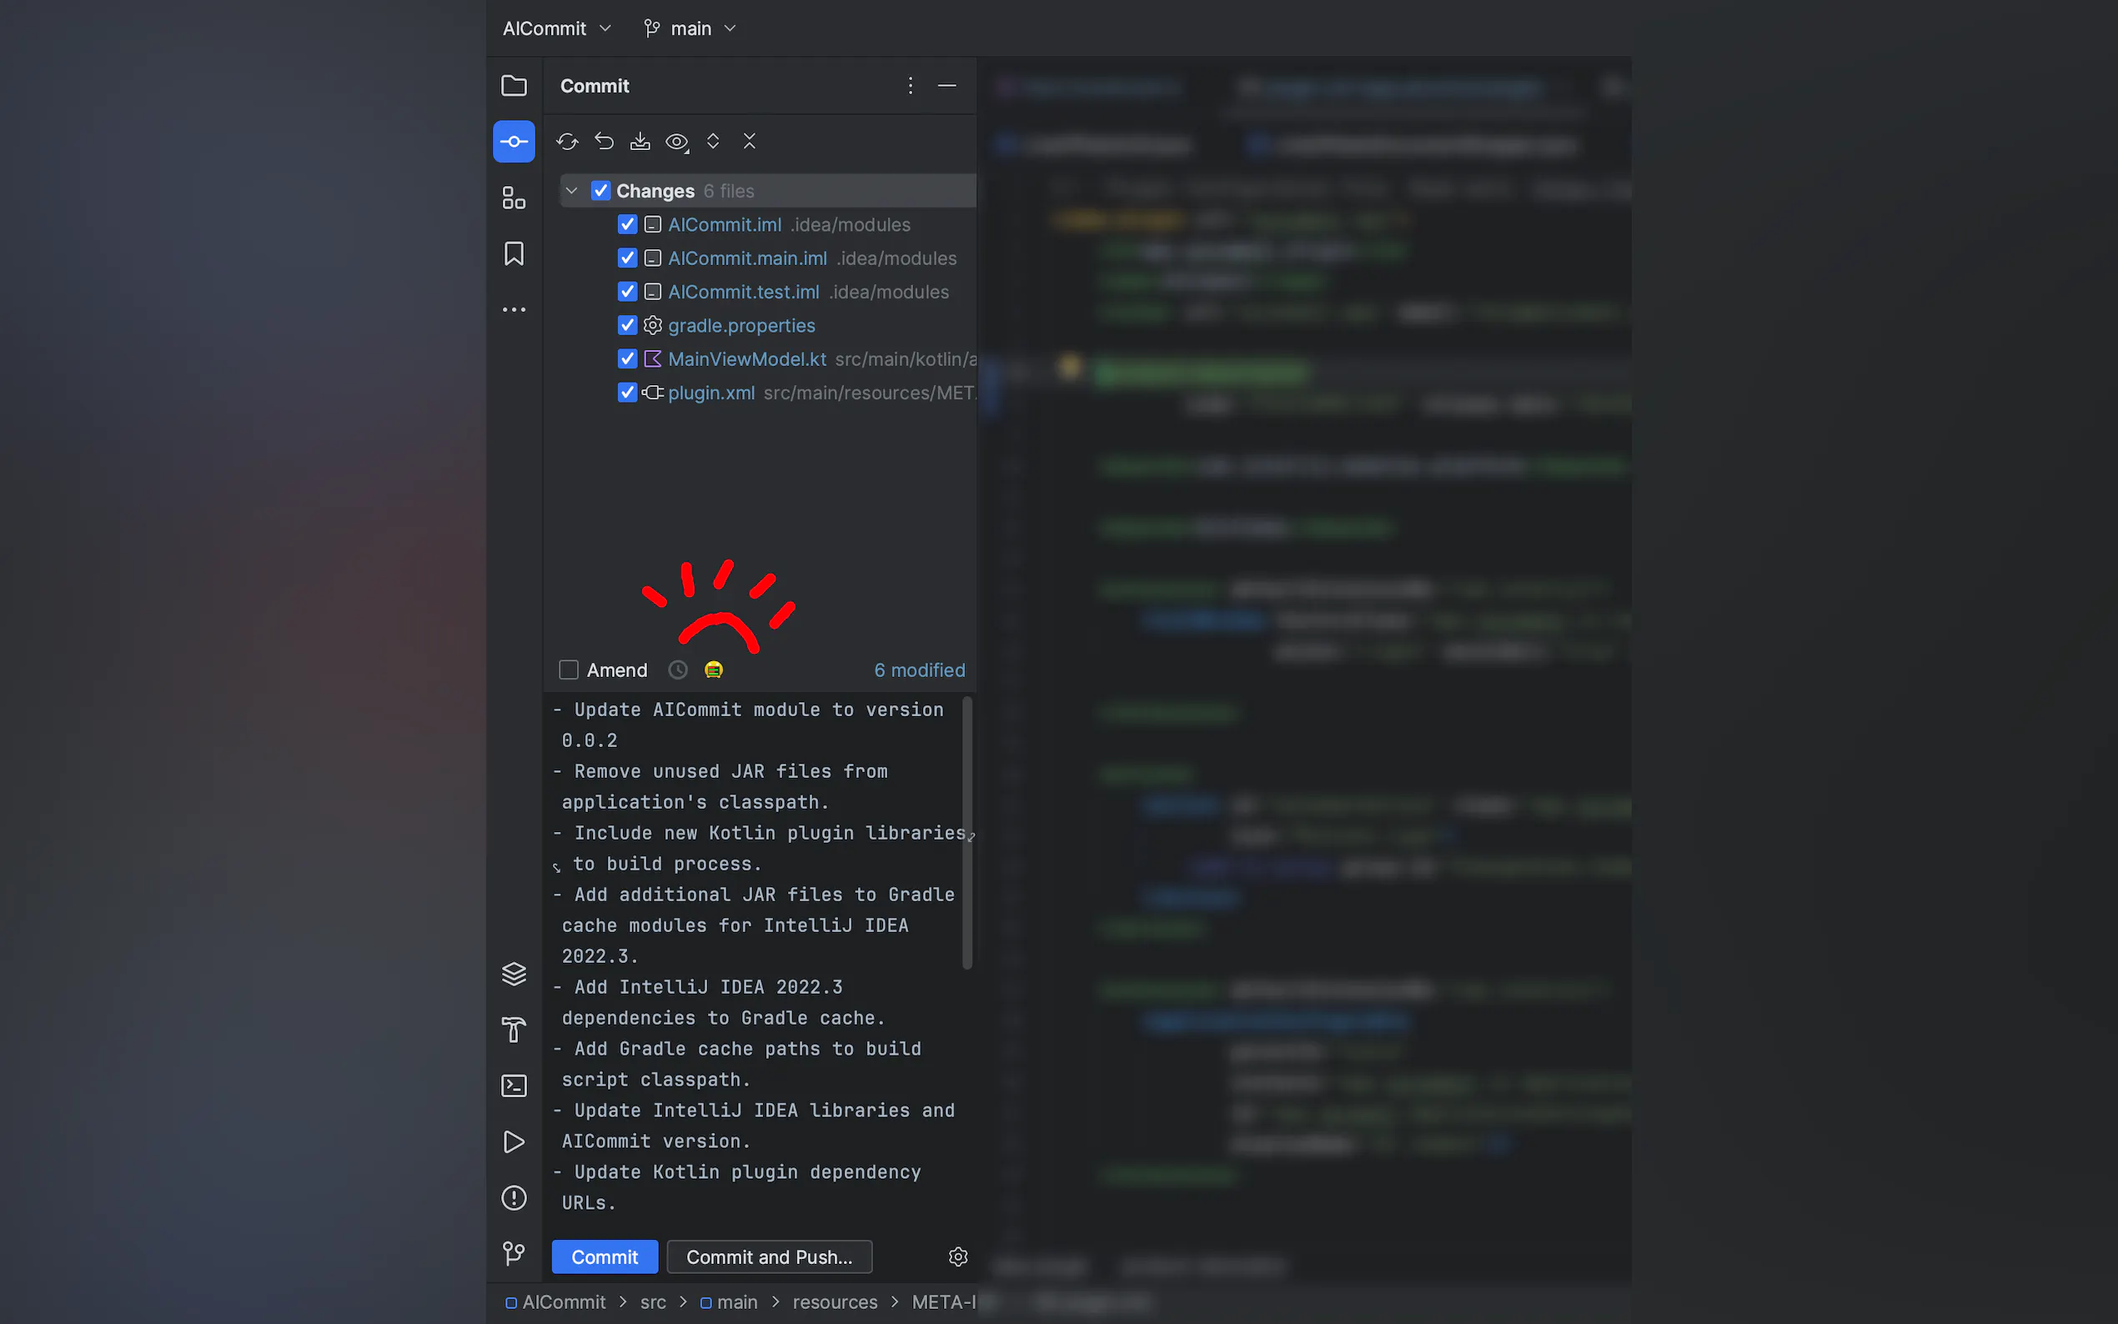Open the Terminal tool window
2118x1324 pixels.
pyautogui.click(x=514, y=1086)
